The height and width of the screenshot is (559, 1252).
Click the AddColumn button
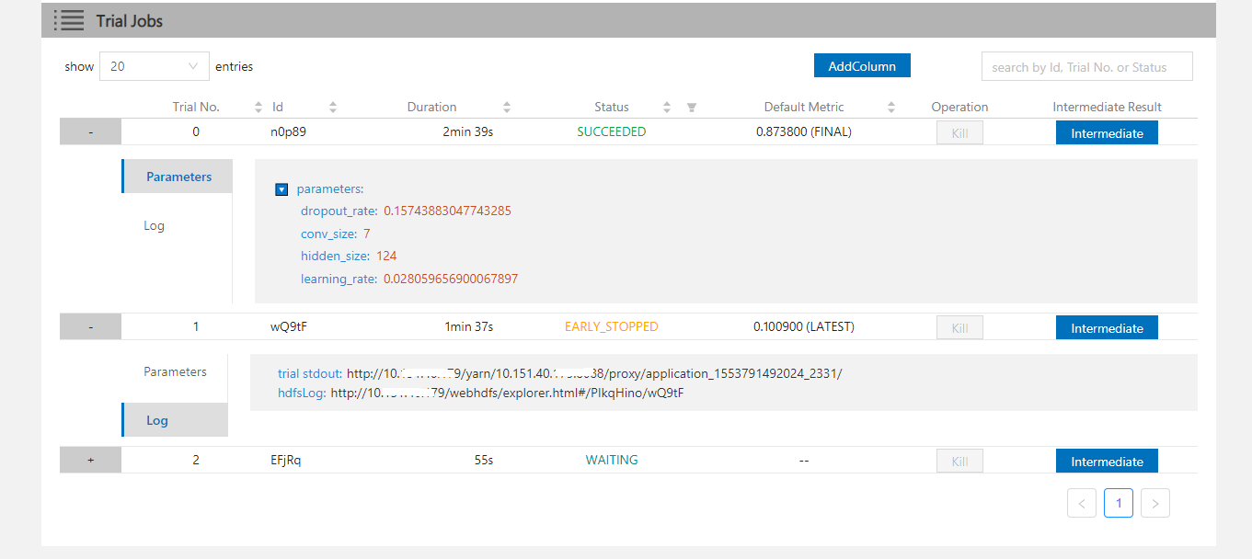[x=861, y=66]
